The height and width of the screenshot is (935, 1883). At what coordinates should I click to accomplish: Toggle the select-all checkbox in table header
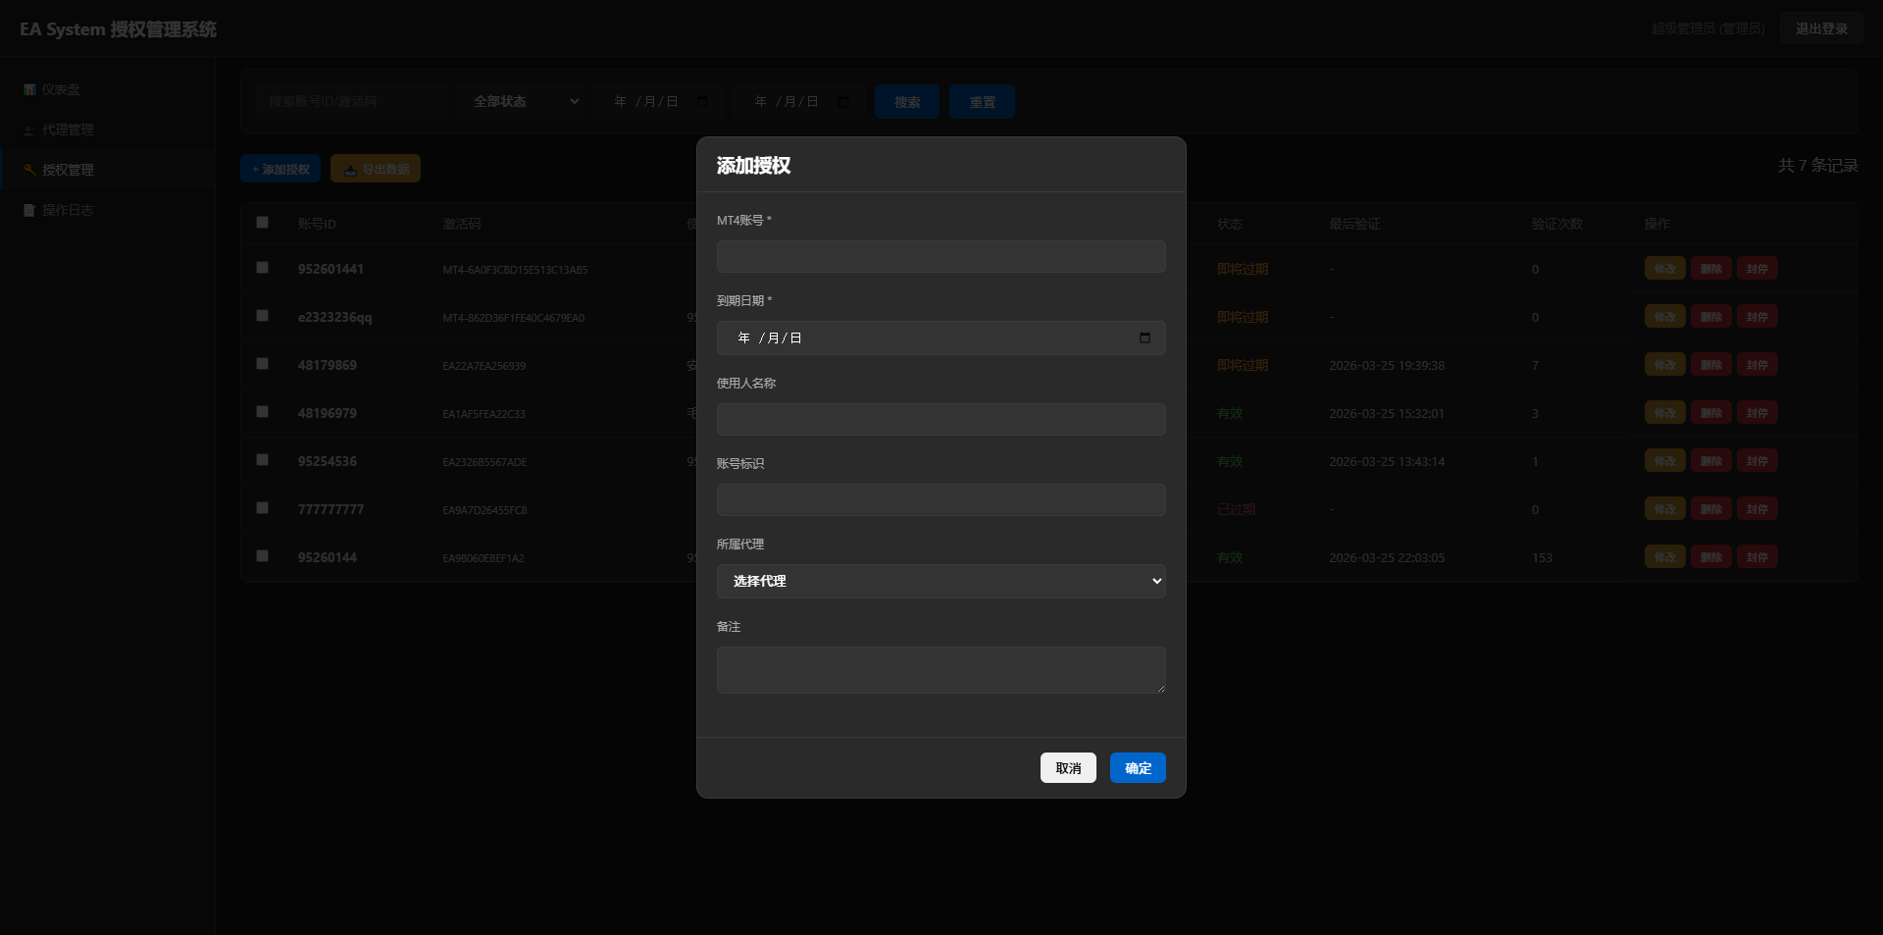(262, 223)
